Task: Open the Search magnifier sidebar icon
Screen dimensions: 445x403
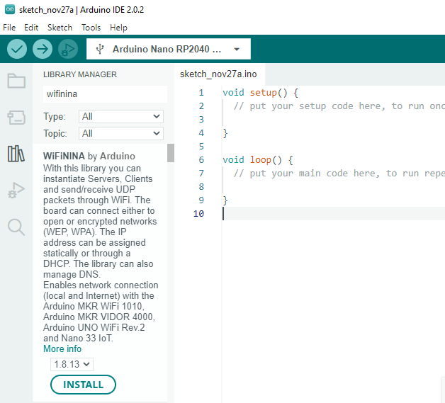Action: coord(16,227)
